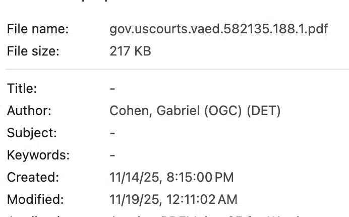Click the "Keywords:" field label
The image size is (349, 217).
click(38, 155)
